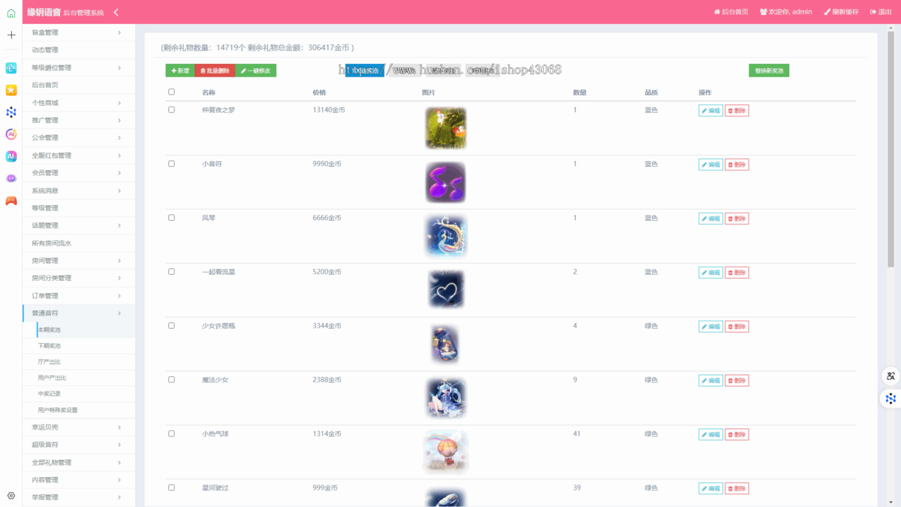Image resolution: width=901 pixels, height=507 pixels.
Task: Check the 凤琴 row checkbox
Action: coord(171,218)
